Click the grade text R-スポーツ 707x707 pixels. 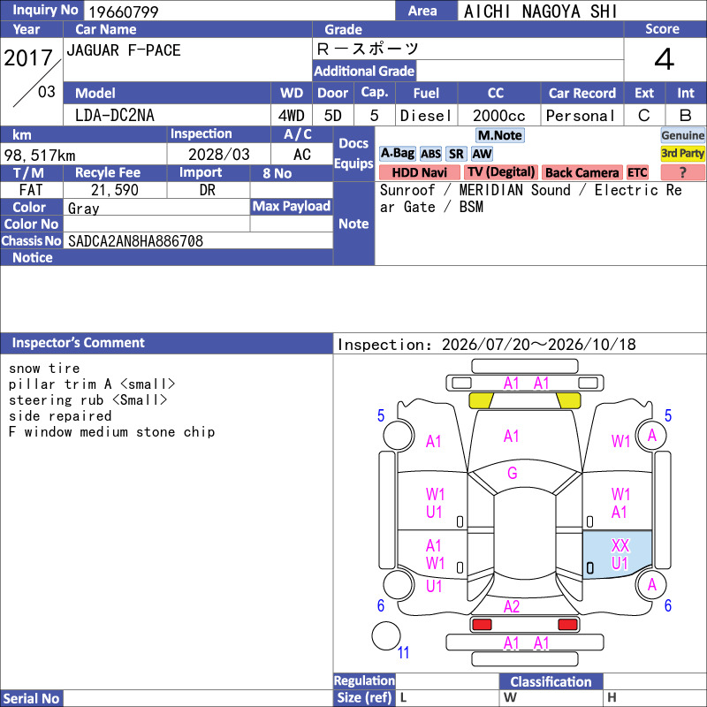coord(368,49)
